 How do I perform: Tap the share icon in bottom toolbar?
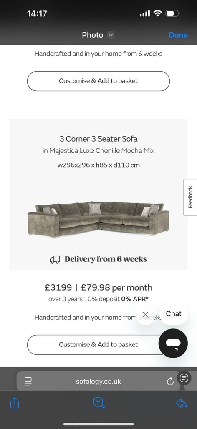[x=15, y=403]
